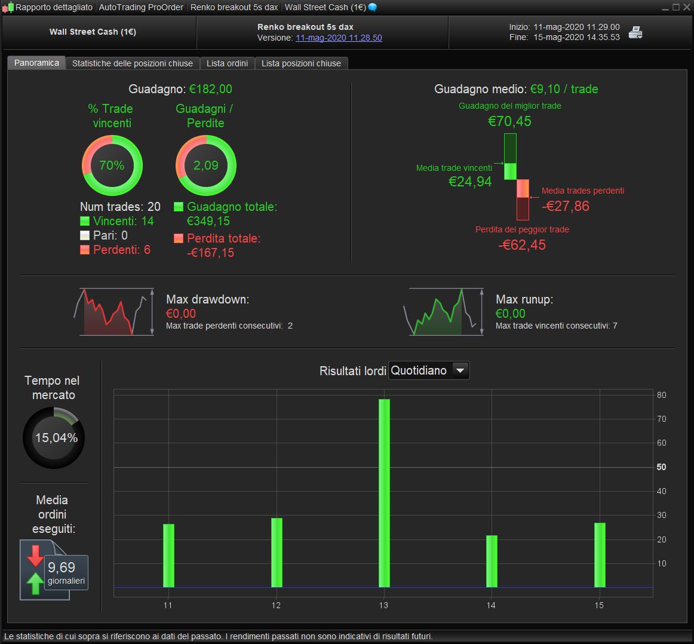Open version link 11-mag-2020 11.28.50
The width and height of the screenshot is (694, 644).
pyautogui.click(x=339, y=38)
